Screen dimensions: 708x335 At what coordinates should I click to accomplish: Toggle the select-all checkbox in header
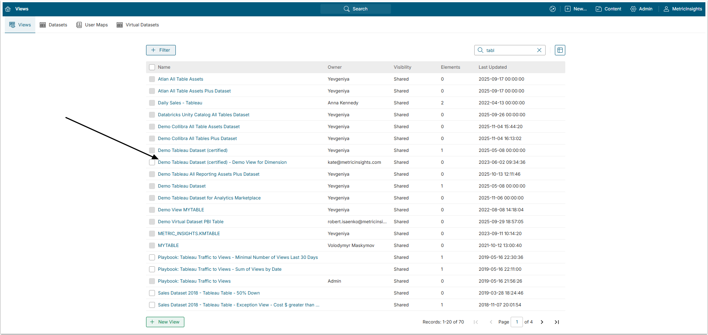[152, 67]
